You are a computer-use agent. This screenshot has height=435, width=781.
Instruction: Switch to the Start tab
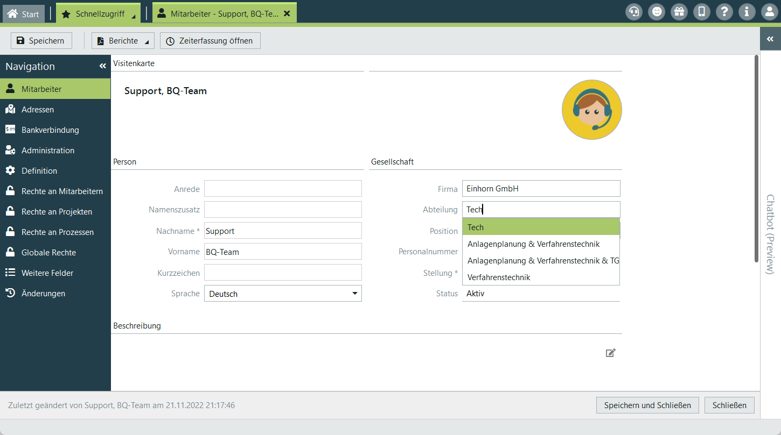(23, 14)
